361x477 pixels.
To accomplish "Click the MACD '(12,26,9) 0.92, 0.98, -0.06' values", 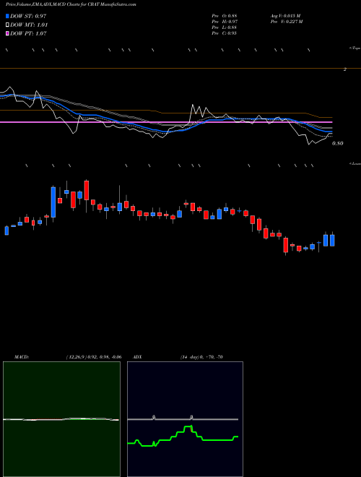I will 94,357.
